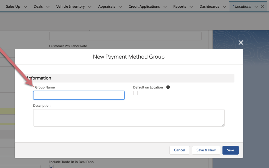Click the Cancel button

click(180, 150)
